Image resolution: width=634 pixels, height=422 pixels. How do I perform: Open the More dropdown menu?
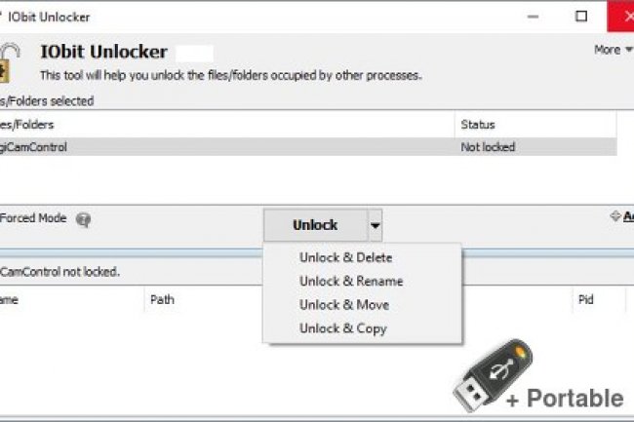[612, 50]
